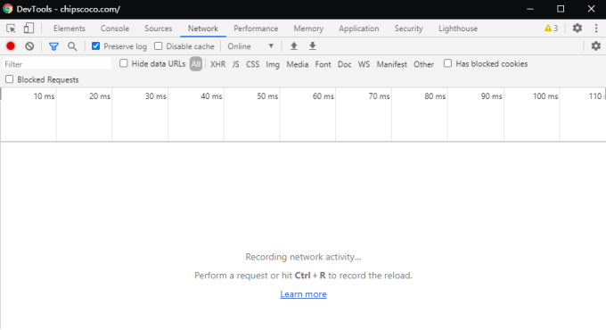The height and width of the screenshot is (330, 606).
Task: Stop recording network log (red circle)
Action: (x=11, y=46)
